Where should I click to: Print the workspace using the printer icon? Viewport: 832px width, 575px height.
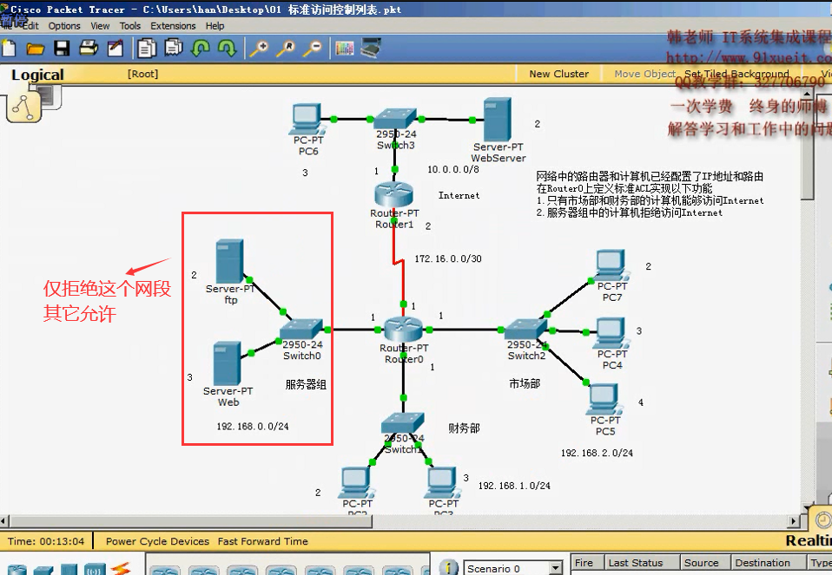coord(89,49)
